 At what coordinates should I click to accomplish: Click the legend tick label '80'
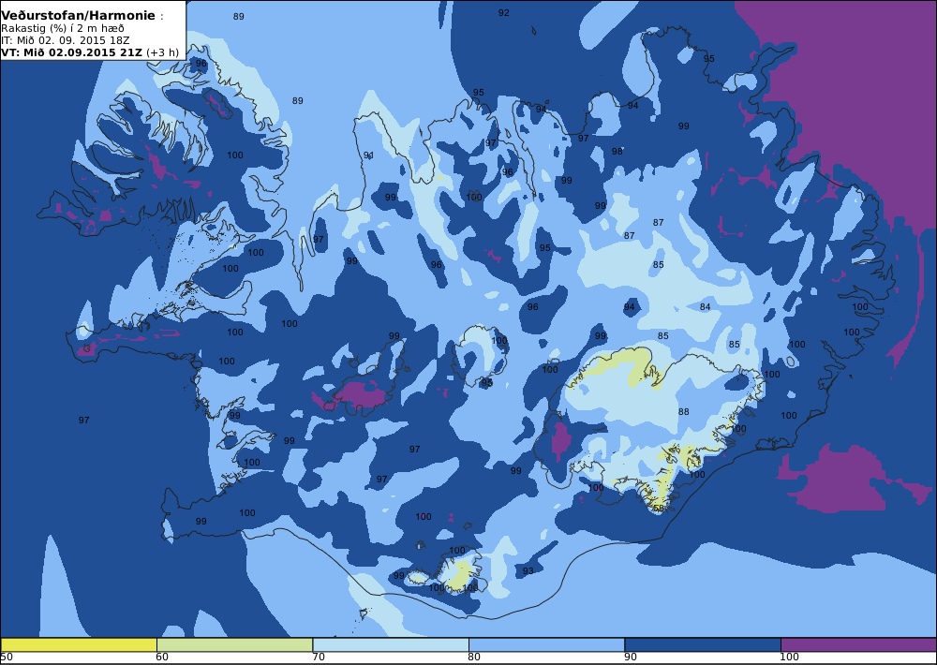(x=474, y=658)
